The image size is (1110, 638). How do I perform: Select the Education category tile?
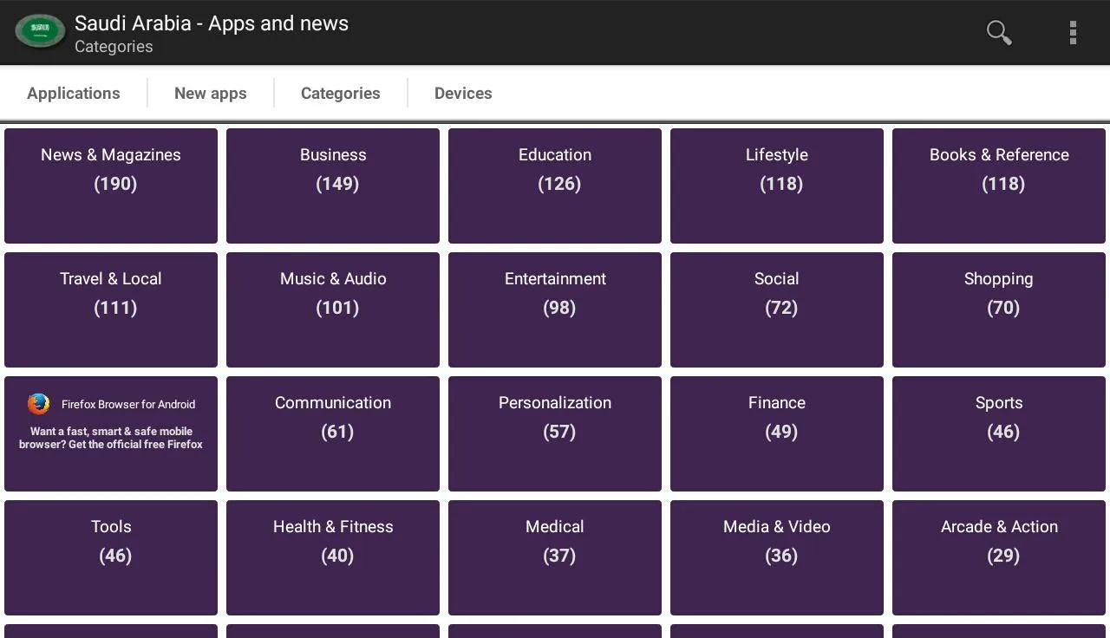tap(555, 186)
